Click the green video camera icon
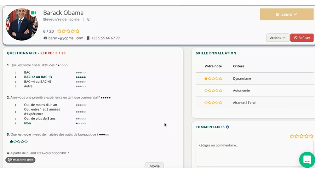 pos(33,13)
